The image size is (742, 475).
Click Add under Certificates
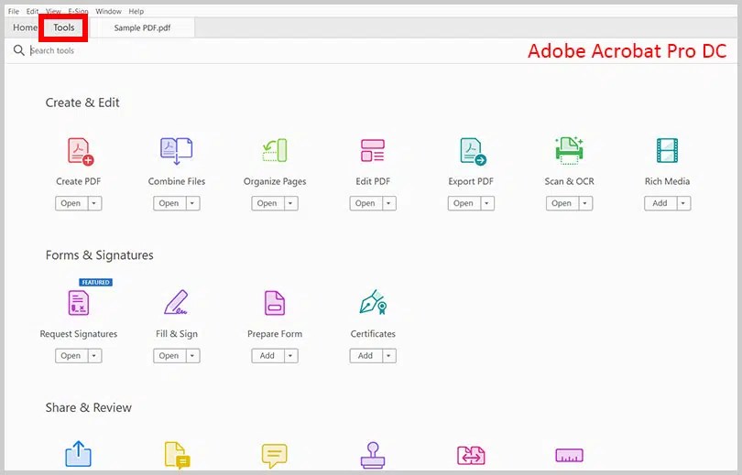point(366,355)
